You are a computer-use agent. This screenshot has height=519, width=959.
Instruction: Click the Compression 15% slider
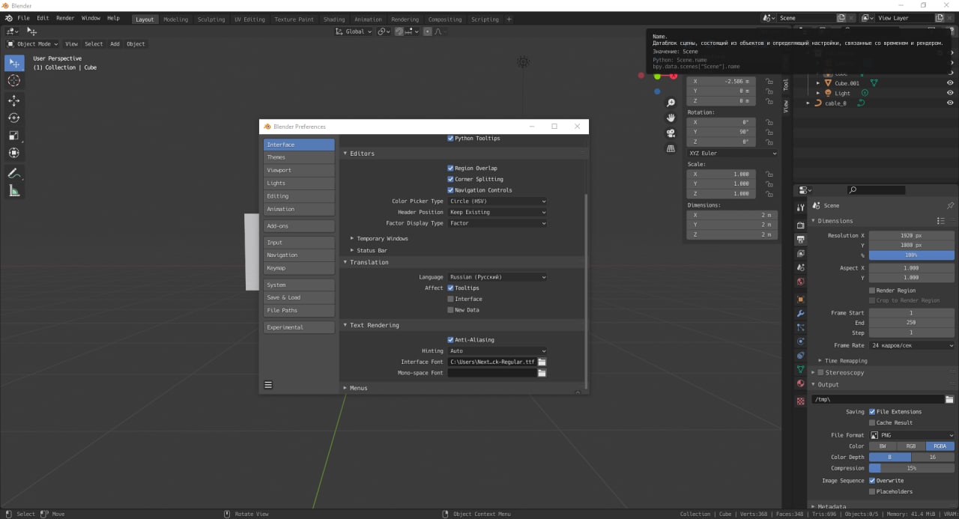(x=911, y=469)
